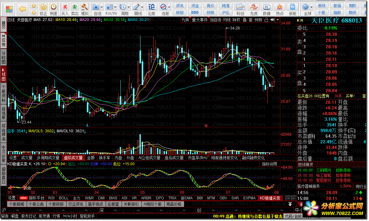The image size is (369, 221).
Task: Click the 沪伦 button
Action: pos(225,13)
